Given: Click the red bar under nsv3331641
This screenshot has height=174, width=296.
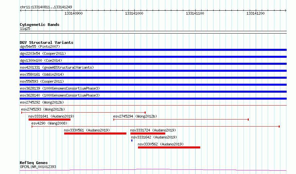Looking at the screenshot, I should coord(50,120).
